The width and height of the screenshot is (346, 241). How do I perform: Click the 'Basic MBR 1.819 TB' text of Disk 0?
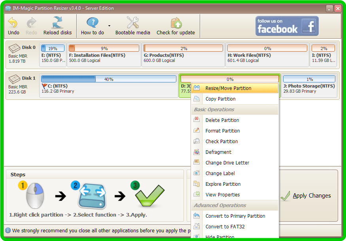[18, 58]
